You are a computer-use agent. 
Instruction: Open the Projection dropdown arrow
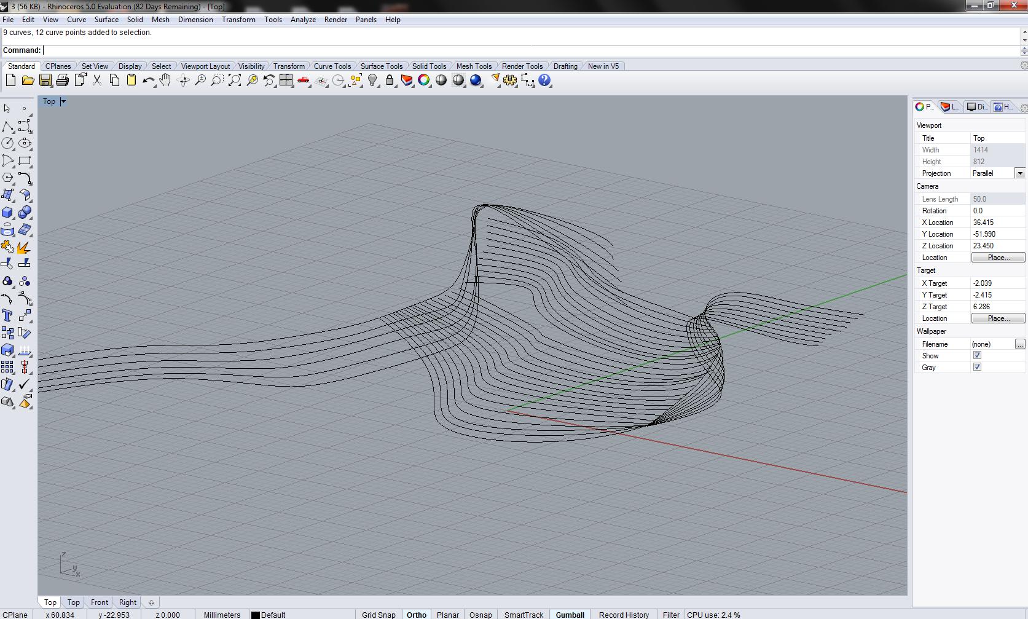point(1020,173)
